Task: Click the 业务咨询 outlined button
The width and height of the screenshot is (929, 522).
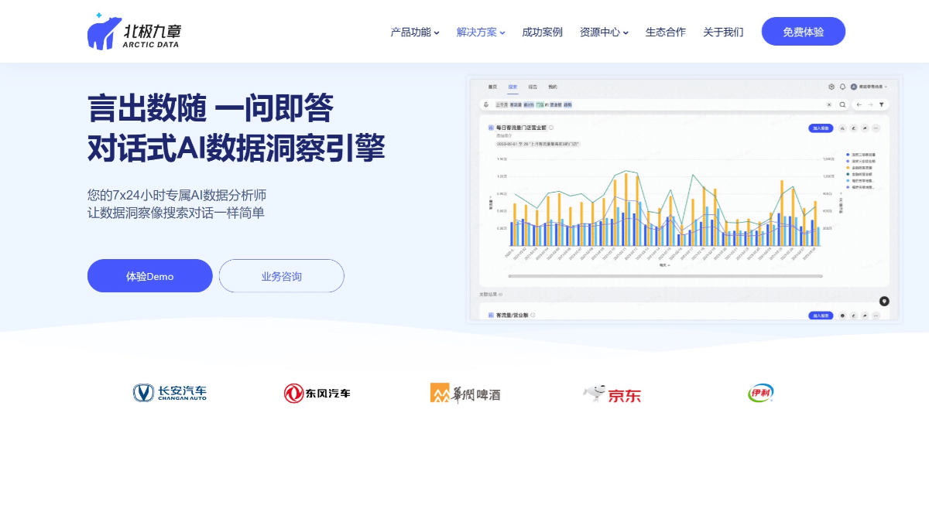Action: click(x=282, y=276)
